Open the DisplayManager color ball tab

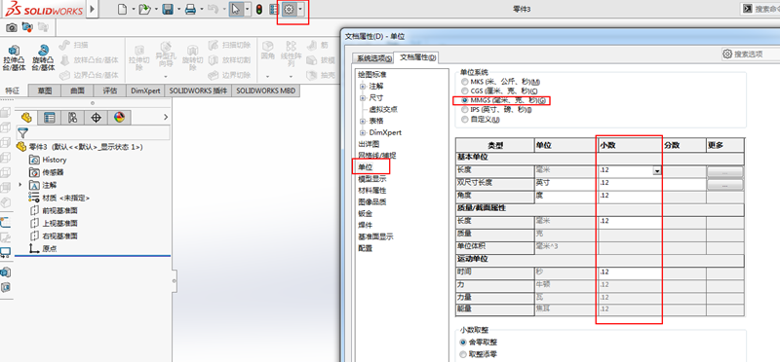119,118
